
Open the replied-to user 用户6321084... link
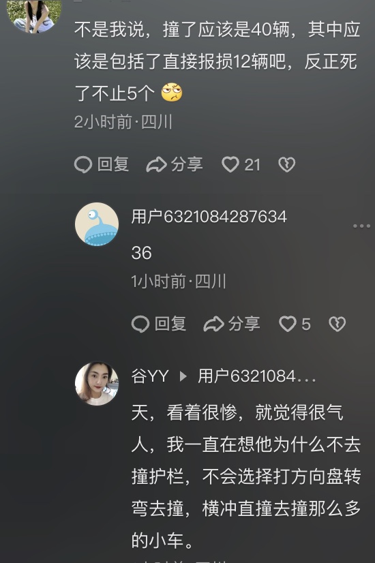[257, 376]
